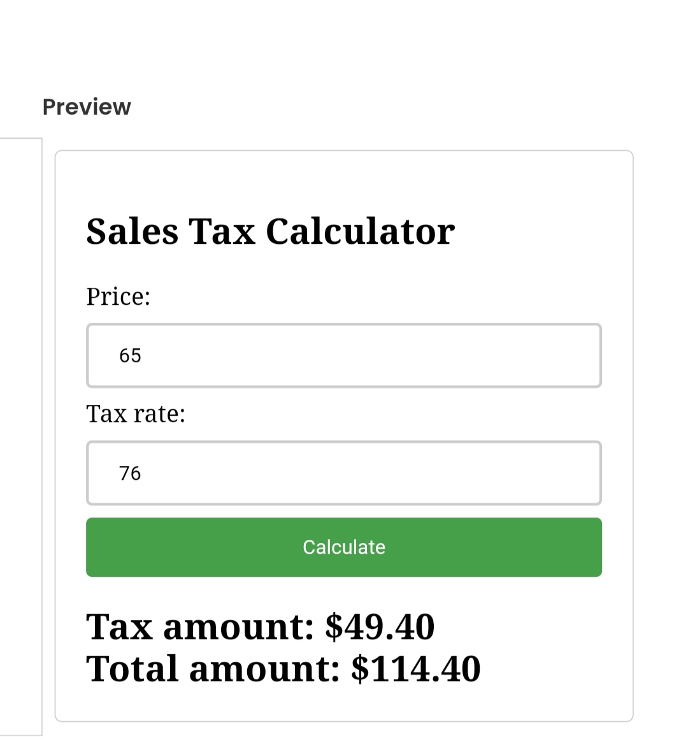Select the Total amount result line
This screenshot has height=741, width=688.
point(283,669)
